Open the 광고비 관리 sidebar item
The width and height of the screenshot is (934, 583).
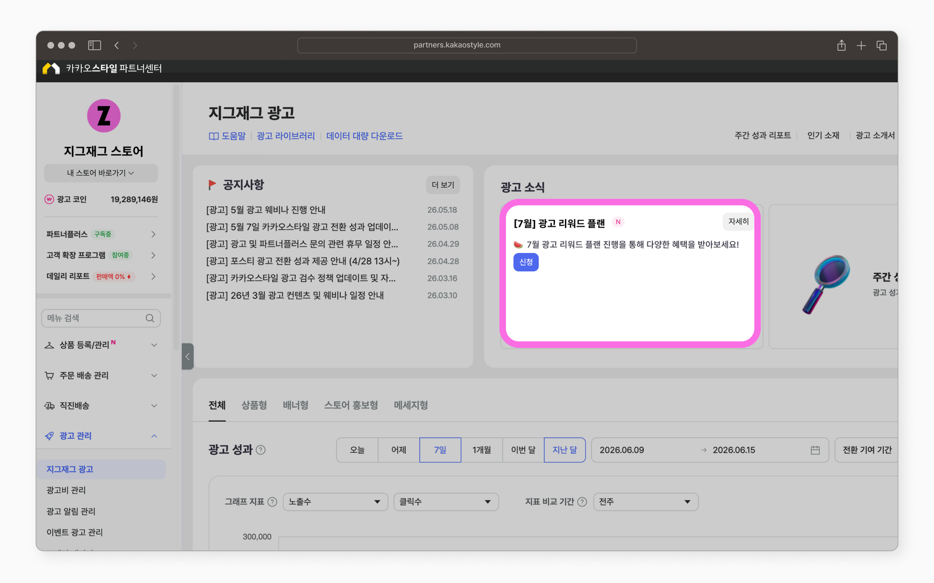point(66,490)
